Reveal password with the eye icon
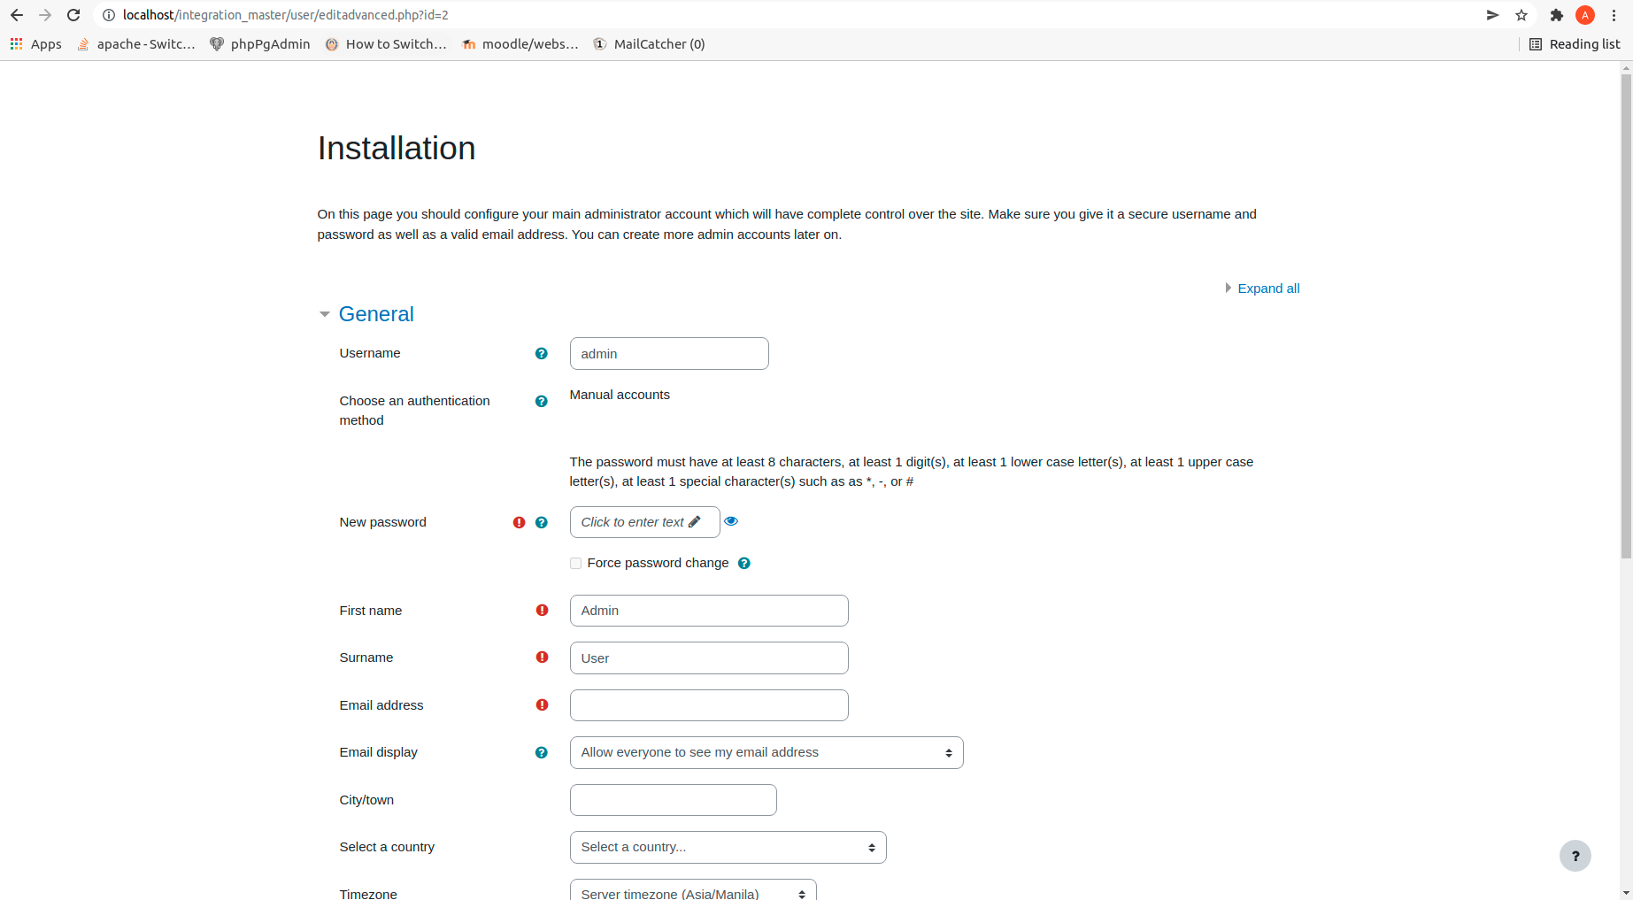 731,521
